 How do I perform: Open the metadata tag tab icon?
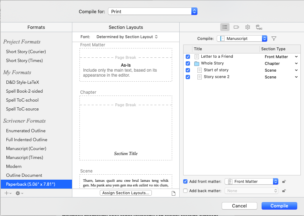point(236,27)
